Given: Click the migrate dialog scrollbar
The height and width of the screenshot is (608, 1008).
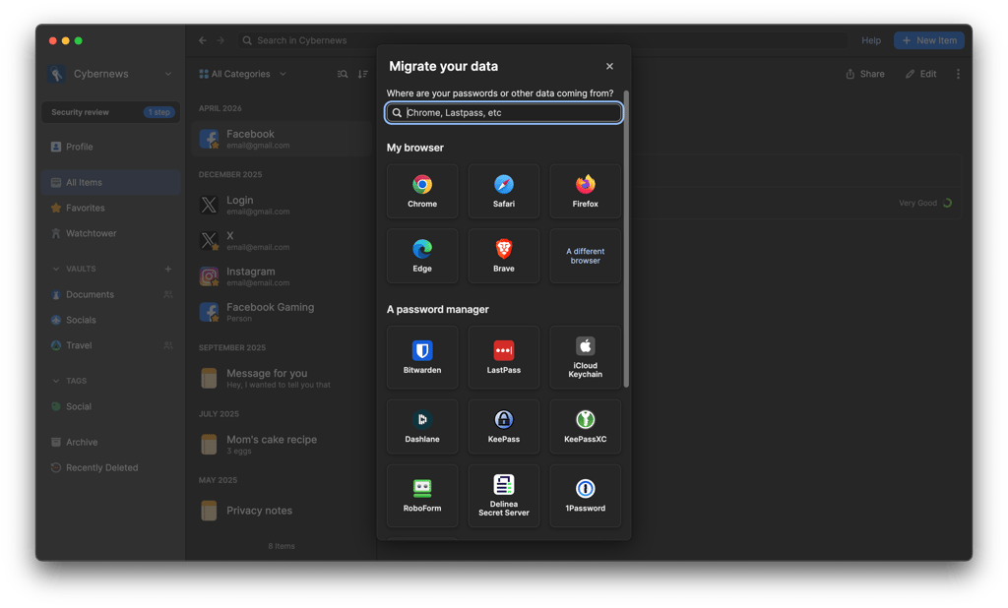Looking at the screenshot, I should [626, 239].
